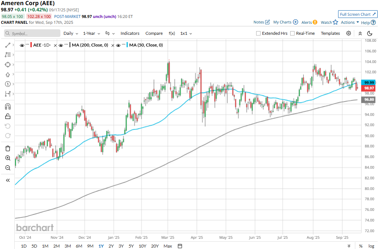This screenshot has width=378, height=249.
Task: Redo the last drawing action
Action: coord(8,135)
